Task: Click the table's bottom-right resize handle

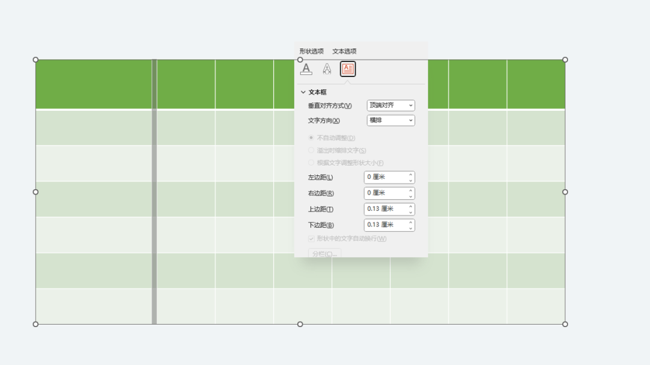Action: (x=565, y=324)
